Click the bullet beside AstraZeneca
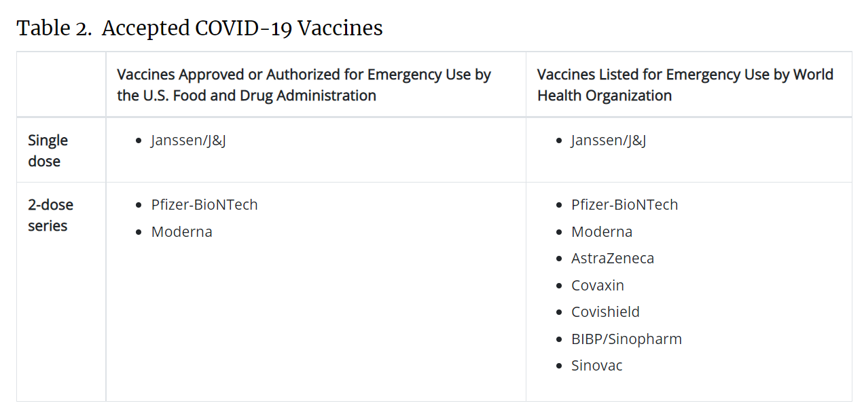864x416 pixels. 558,259
